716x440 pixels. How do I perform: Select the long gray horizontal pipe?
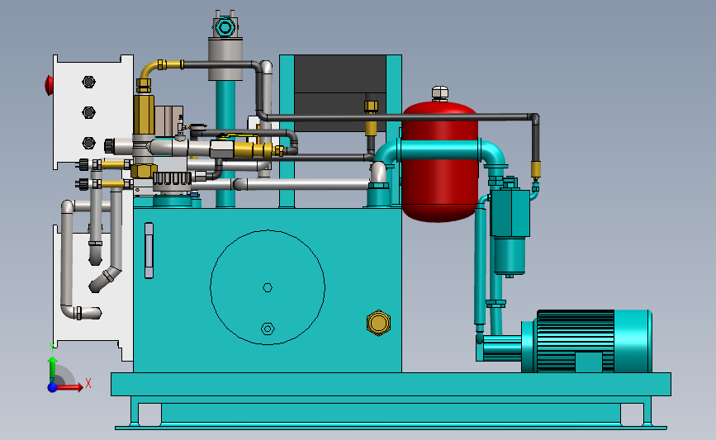point(301,184)
